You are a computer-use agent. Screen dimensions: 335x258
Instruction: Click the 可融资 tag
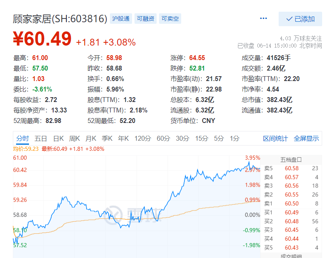pyautogui.click(x=145, y=19)
